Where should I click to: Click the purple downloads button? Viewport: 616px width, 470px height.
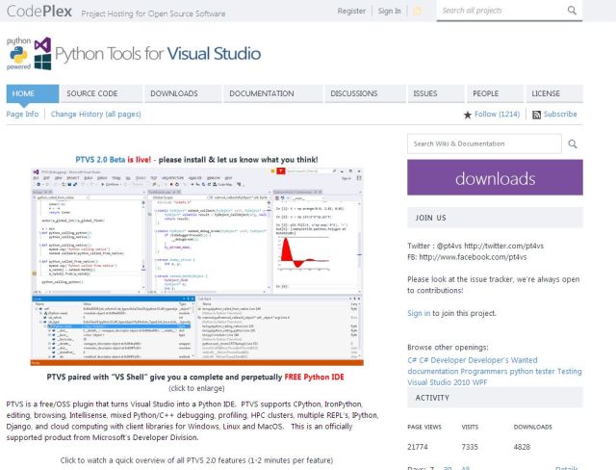[495, 177]
